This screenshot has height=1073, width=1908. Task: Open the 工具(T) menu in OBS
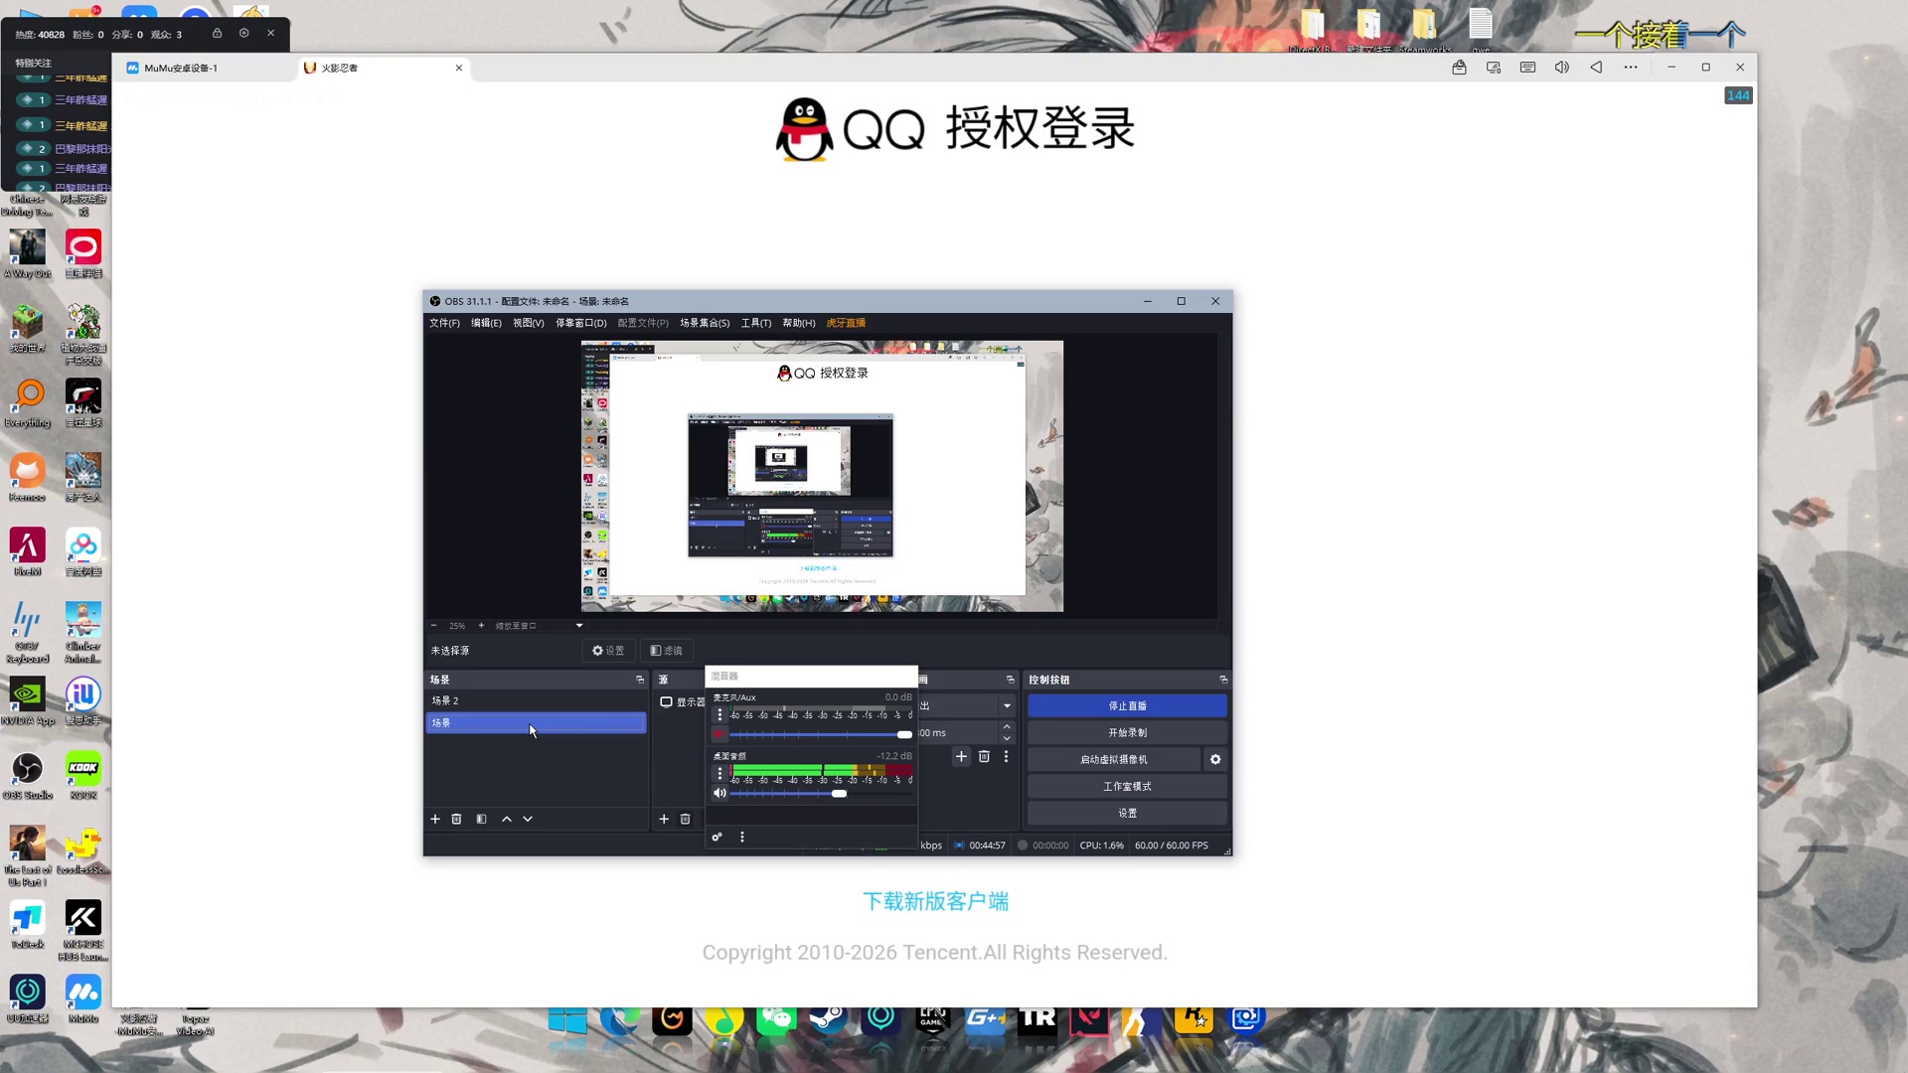(x=756, y=323)
